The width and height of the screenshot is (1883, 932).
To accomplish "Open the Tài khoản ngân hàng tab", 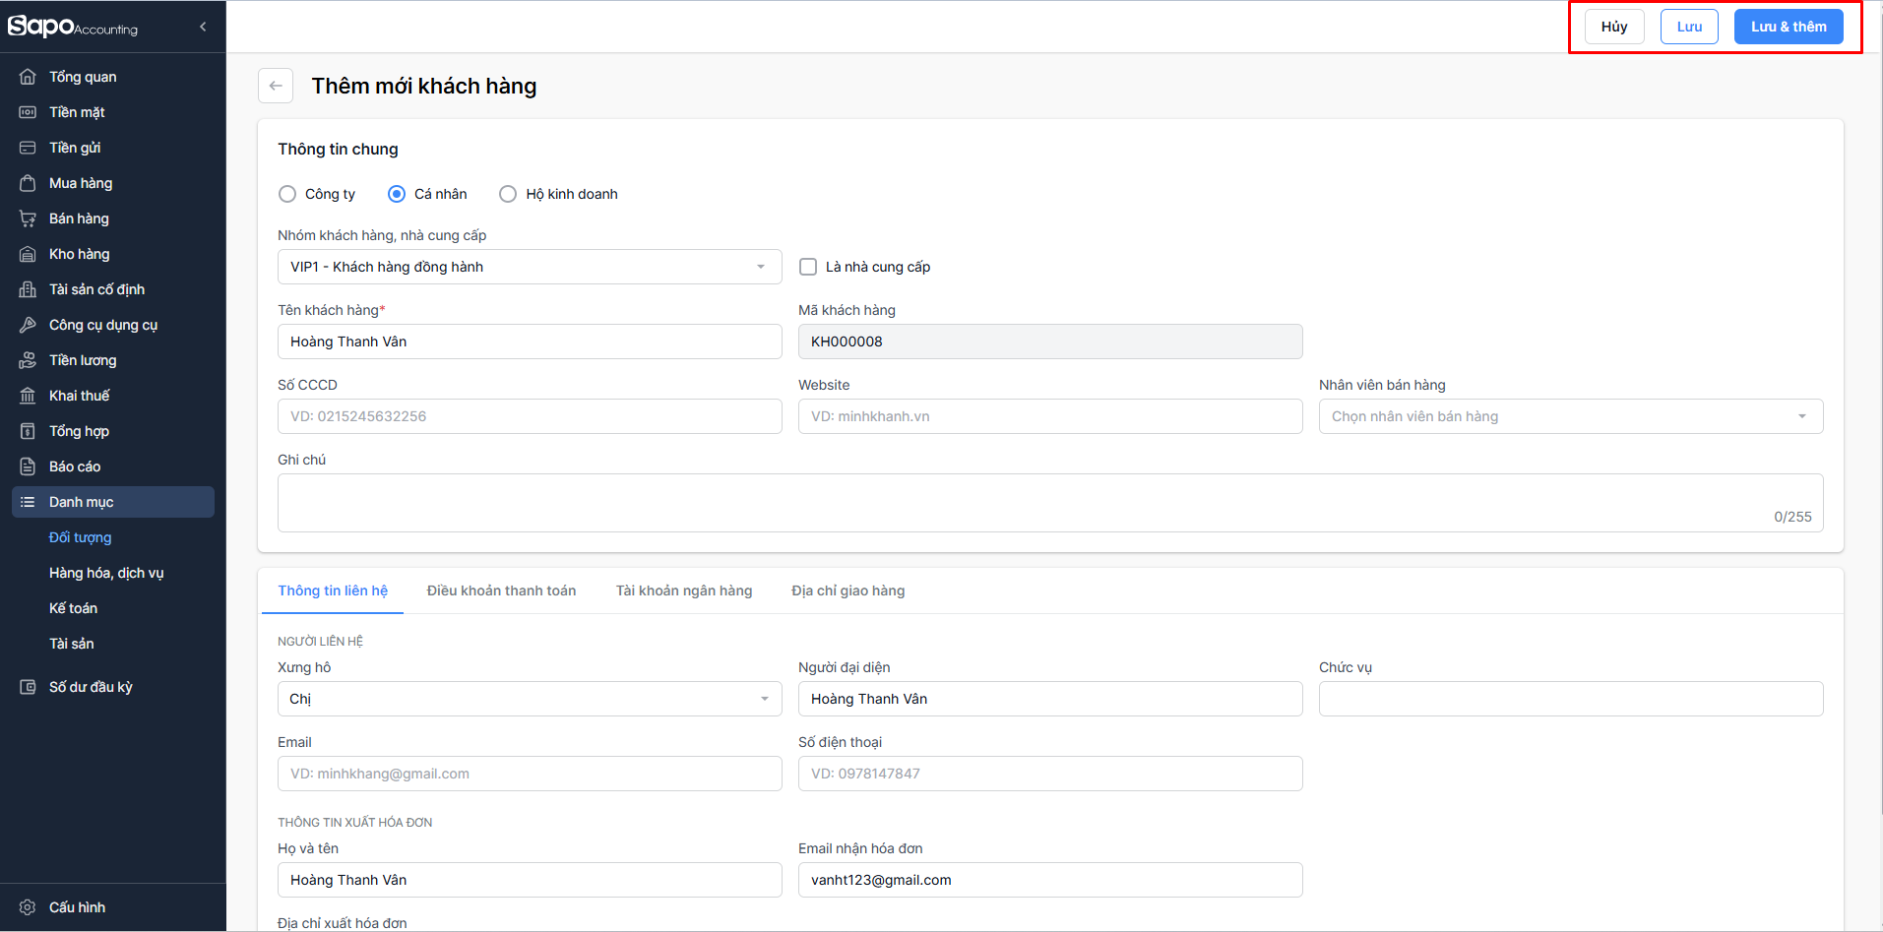I will point(684,590).
